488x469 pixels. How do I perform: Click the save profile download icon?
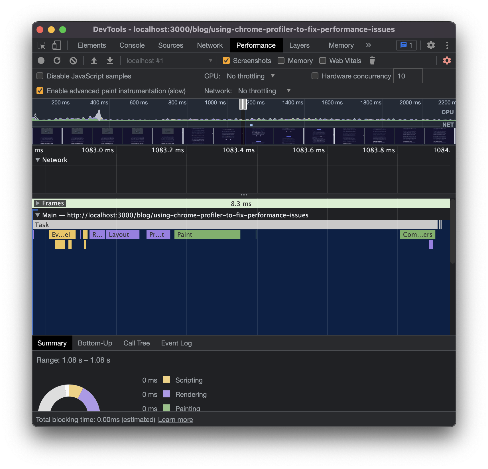[x=110, y=61]
